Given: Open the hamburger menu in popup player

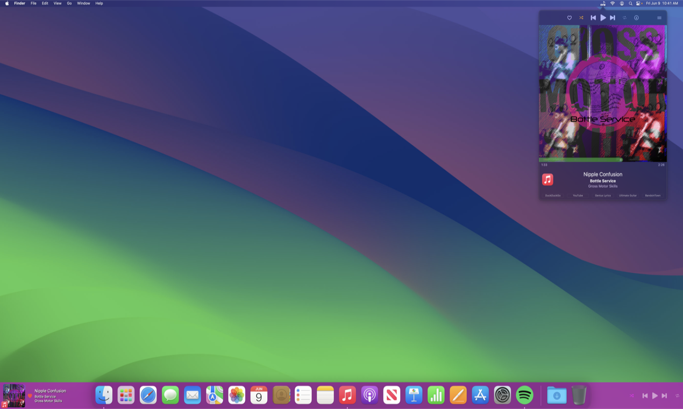Looking at the screenshot, I should (x=659, y=18).
